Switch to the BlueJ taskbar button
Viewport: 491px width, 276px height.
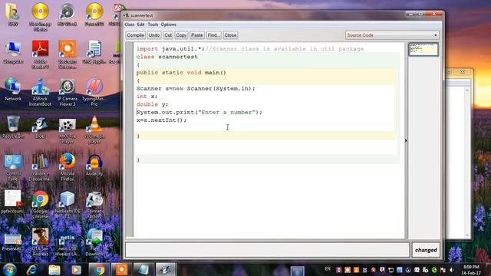166,269
